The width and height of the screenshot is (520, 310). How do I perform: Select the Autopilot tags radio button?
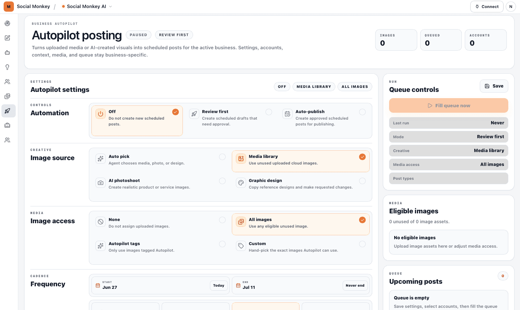(x=222, y=244)
